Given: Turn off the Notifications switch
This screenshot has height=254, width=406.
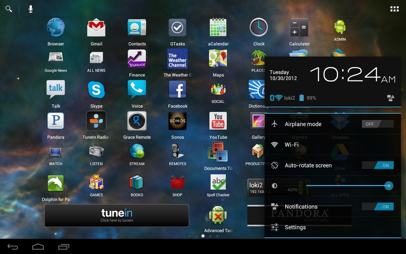Looking at the screenshot, I should pos(377,206).
